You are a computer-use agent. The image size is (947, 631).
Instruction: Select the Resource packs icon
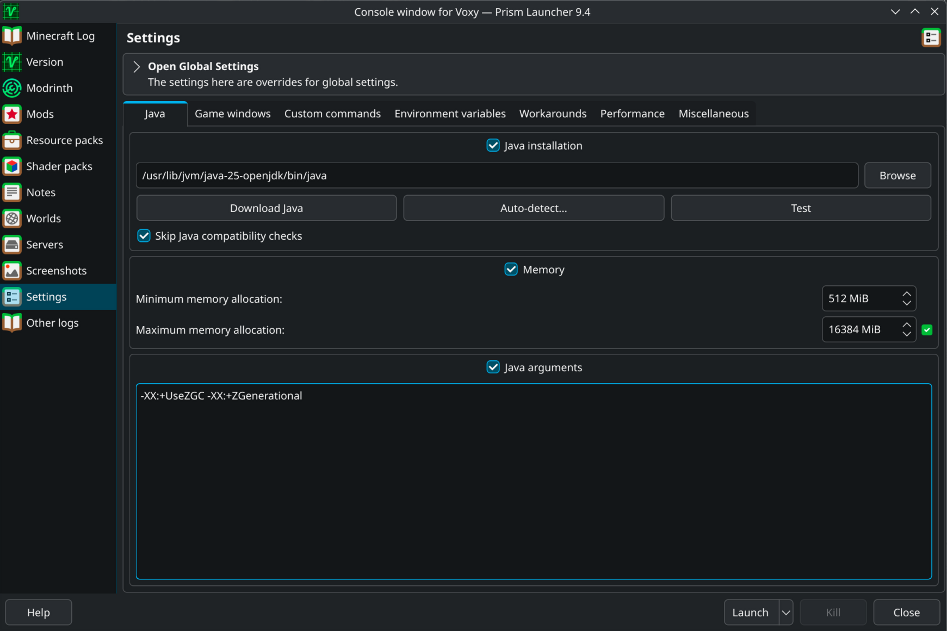(x=12, y=140)
